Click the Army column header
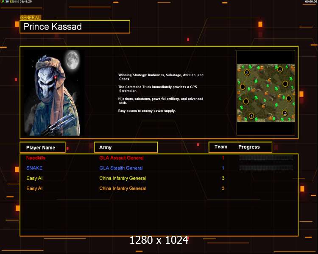The height and width of the screenshot is (254, 318). [x=126, y=147]
